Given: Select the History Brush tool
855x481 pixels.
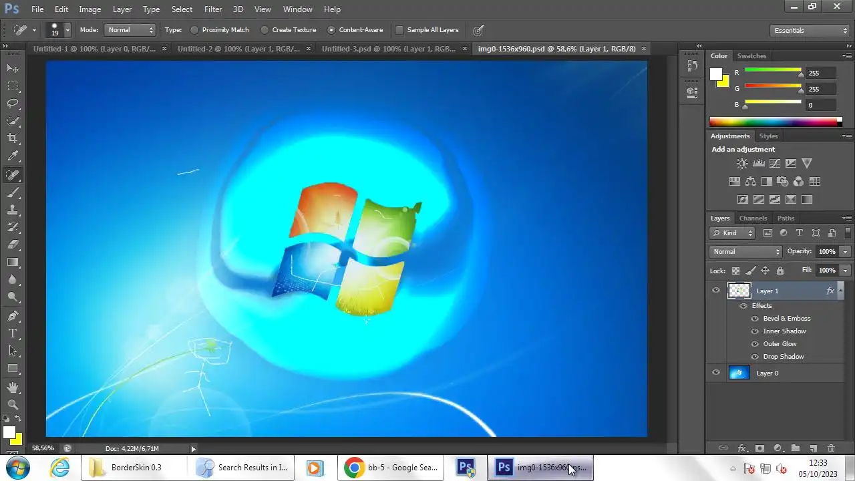Looking at the screenshot, I should click(x=13, y=227).
